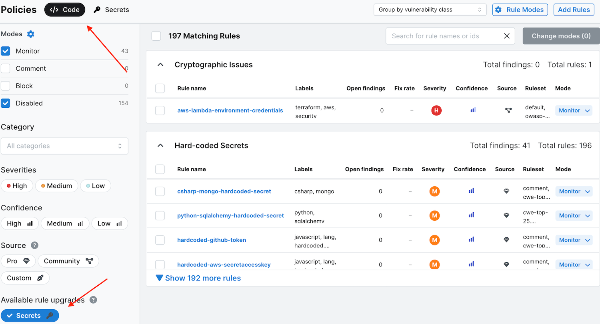Click High severity icon for aws-lambda-environment-credentials

click(x=436, y=111)
